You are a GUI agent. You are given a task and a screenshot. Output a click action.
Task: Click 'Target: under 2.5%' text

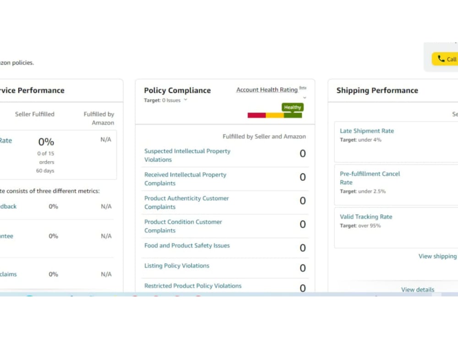pos(362,191)
